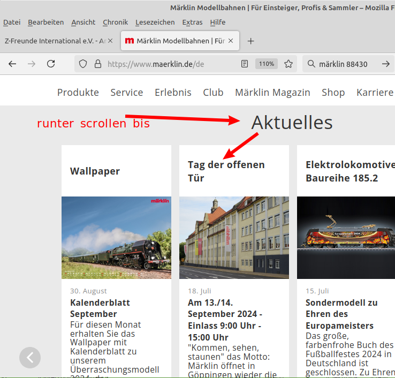Reload the page with the refresh icon
This screenshot has width=395, height=378.
(51, 64)
